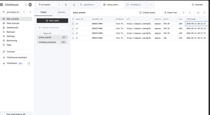Screen dimensions: 210x115
Task: Open the notifications bell
Action: 26,5
